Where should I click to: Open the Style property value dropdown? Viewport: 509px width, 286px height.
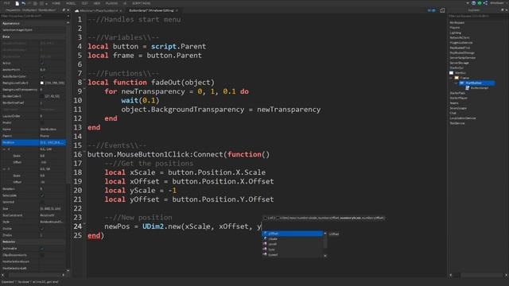pos(52,222)
